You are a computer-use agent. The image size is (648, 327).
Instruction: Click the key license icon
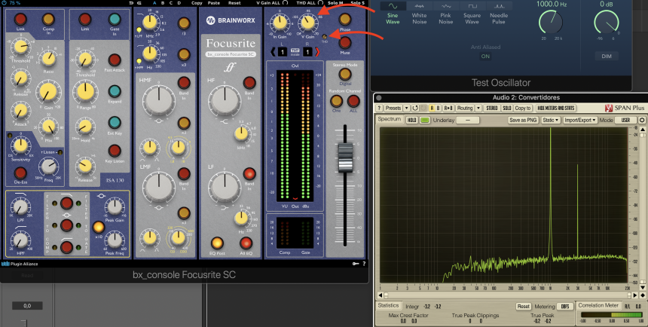coord(356,264)
